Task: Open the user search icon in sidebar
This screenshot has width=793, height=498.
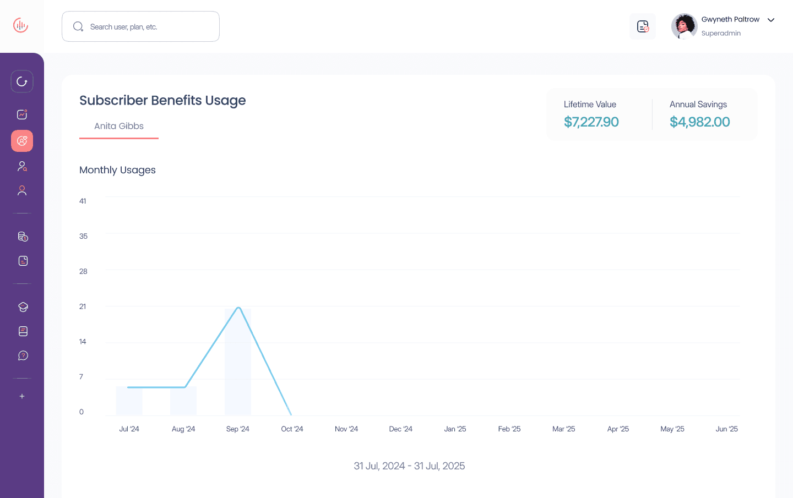Action: [x=22, y=166]
